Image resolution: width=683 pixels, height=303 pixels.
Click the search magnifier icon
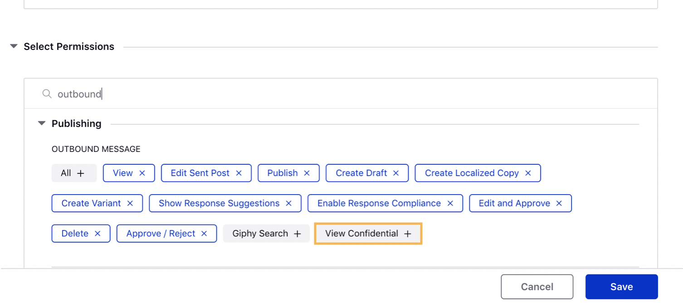(x=47, y=94)
